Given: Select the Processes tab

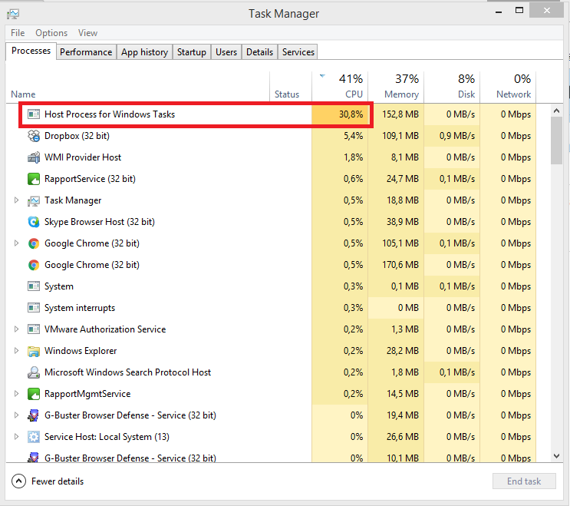Looking at the screenshot, I should tap(31, 51).
